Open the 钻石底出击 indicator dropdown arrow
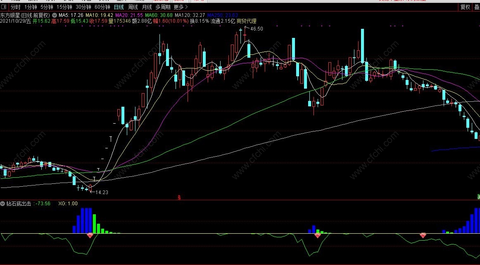The height and width of the screenshot is (265, 480). click(x=3, y=204)
